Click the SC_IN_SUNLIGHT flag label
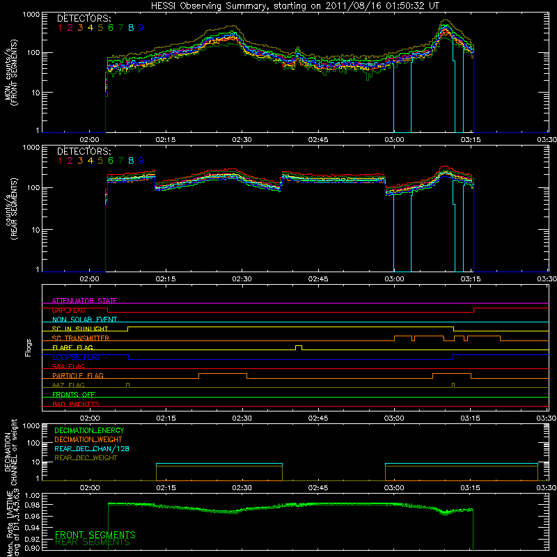The height and width of the screenshot is (557, 557). 80,329
